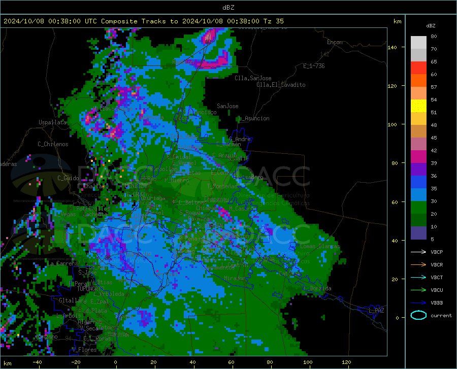
Task: Click the orange VBCR arrow in legend
Action: (418, 265)
